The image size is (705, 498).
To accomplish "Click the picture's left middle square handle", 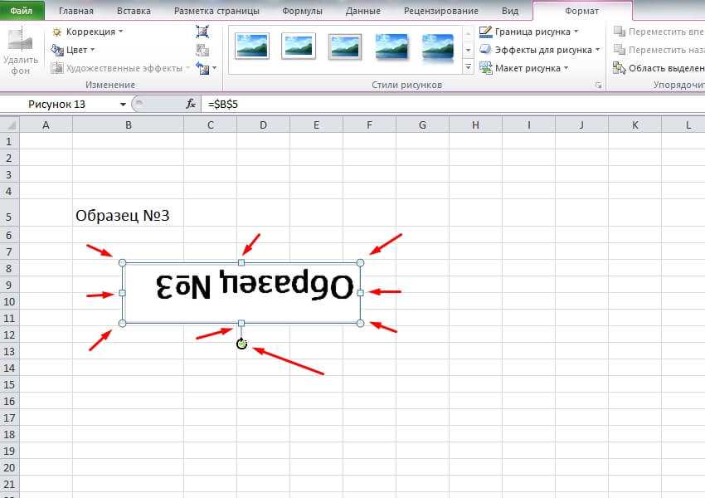I will point(122,293).
